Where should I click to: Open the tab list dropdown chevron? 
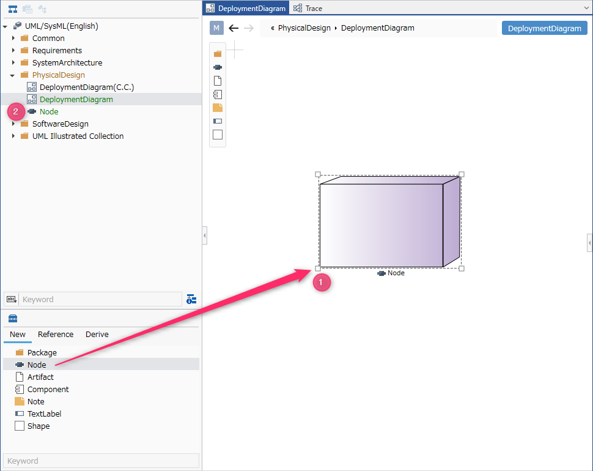click(x=586, y=7)
